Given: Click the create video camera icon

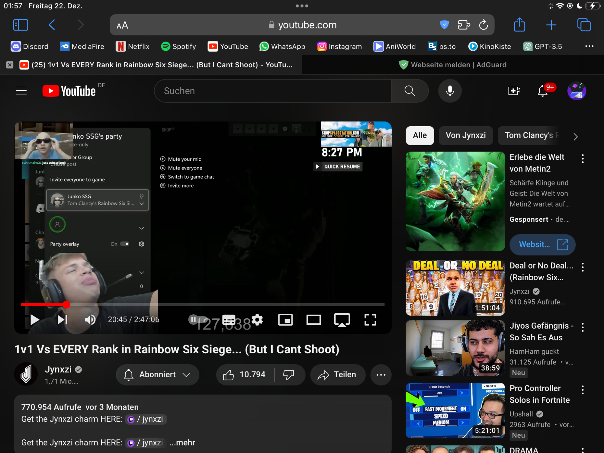Looking at the screenshot, I should coord(514,91).
